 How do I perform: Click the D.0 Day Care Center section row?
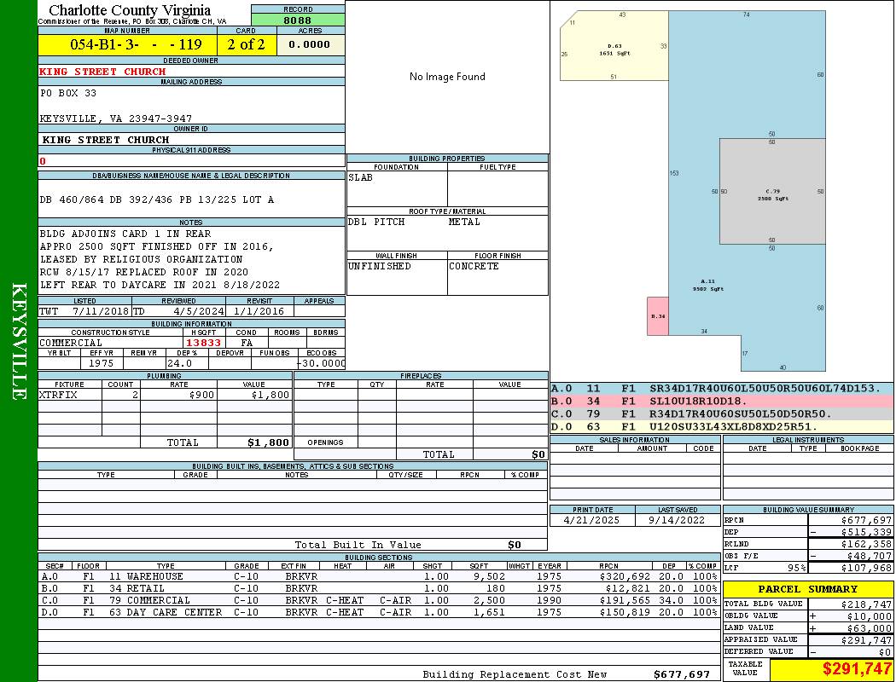(379, 612)
